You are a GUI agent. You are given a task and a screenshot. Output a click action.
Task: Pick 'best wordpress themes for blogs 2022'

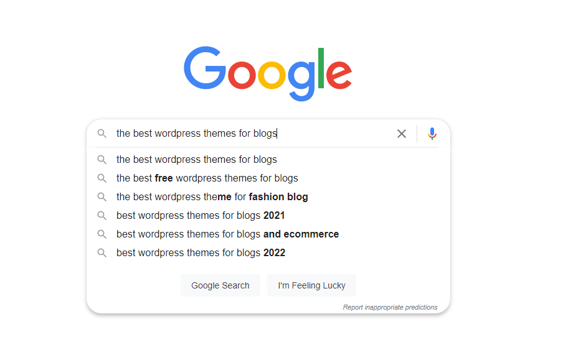point(201,253)
